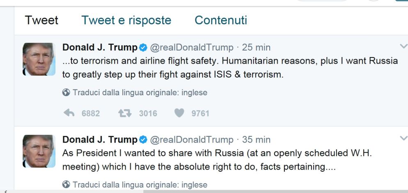This screenshot has width=408, height=193.
Task: Expand the second tweet's chevron options menu
Action: coord(403,138)
